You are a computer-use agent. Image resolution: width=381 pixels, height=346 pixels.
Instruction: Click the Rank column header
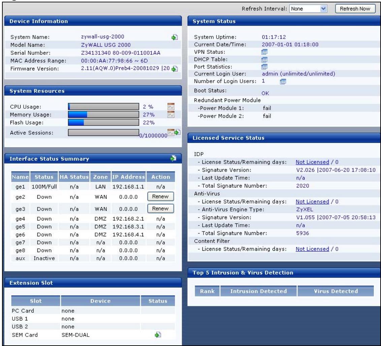click(x=207, y=291)
